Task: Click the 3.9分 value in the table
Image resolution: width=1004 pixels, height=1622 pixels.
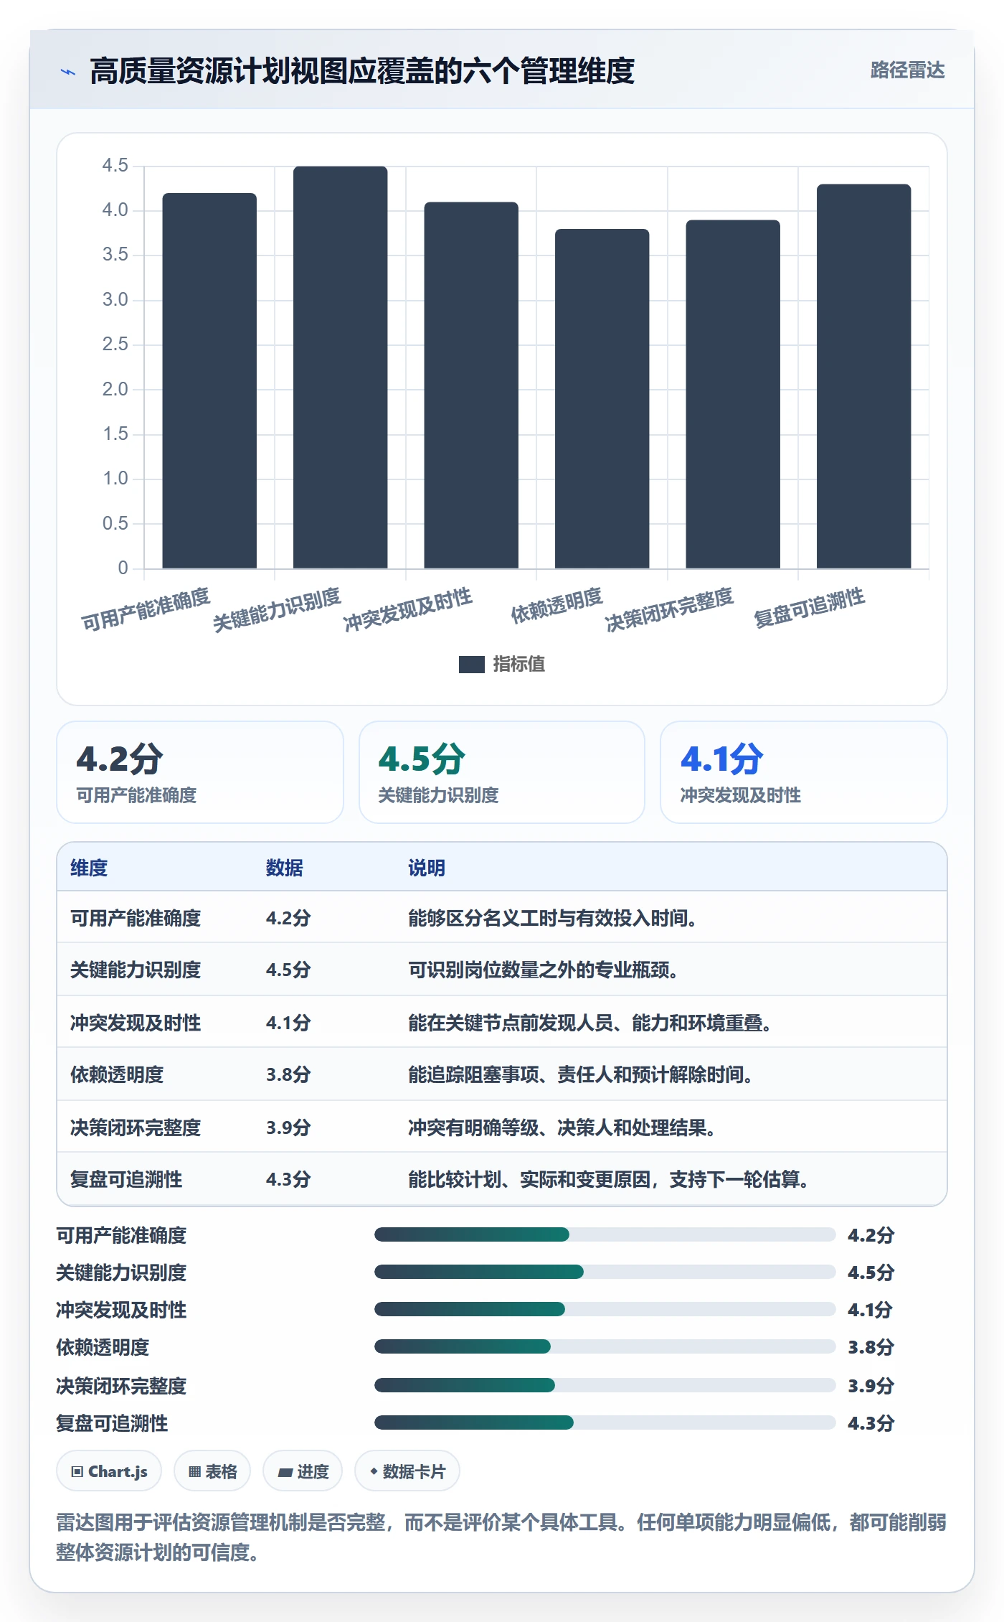Action: pos(288,1128)
